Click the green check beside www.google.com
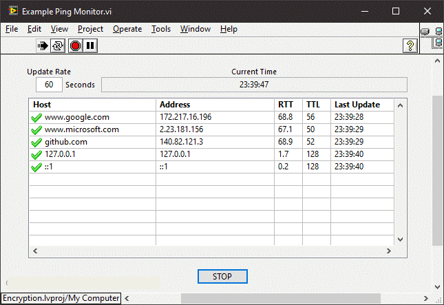 coord(36,118)
